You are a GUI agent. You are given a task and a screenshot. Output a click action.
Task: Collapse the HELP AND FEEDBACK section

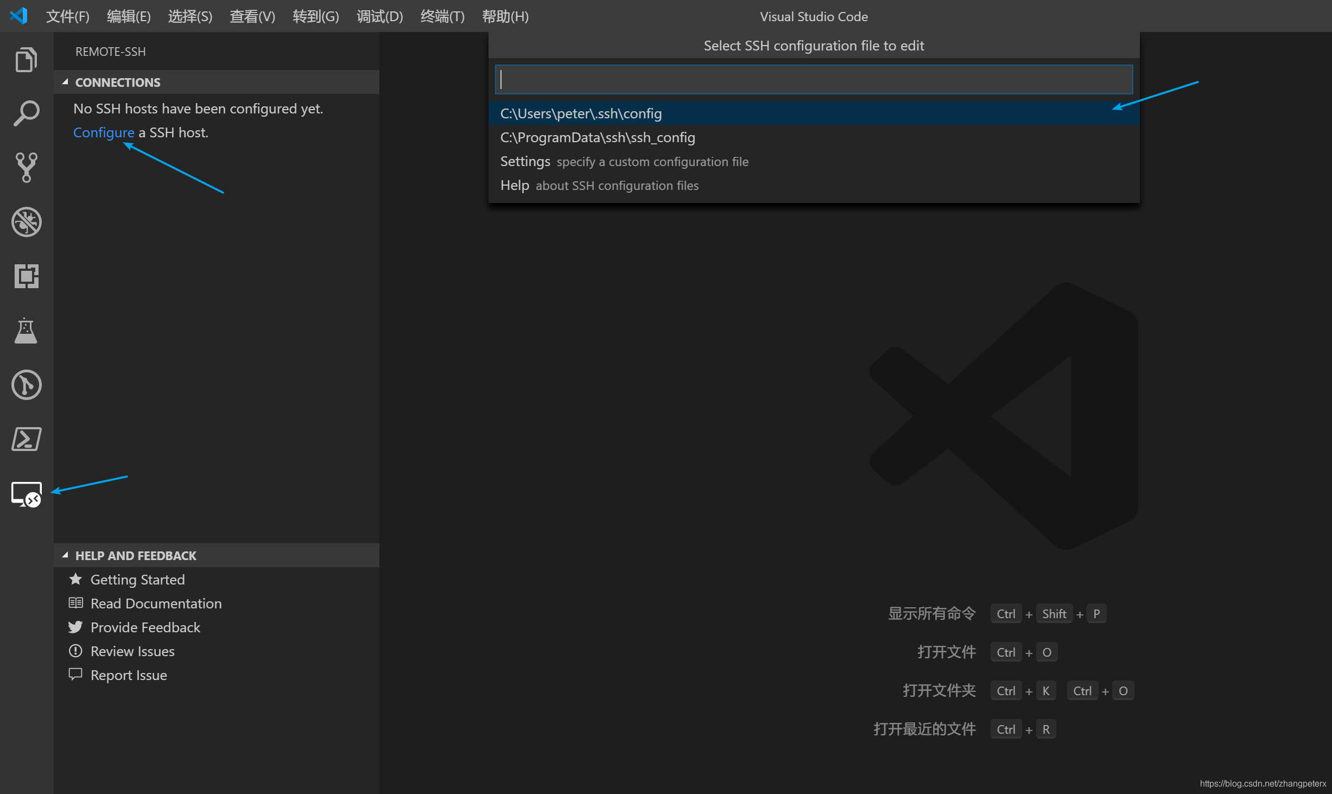point(216,555)
